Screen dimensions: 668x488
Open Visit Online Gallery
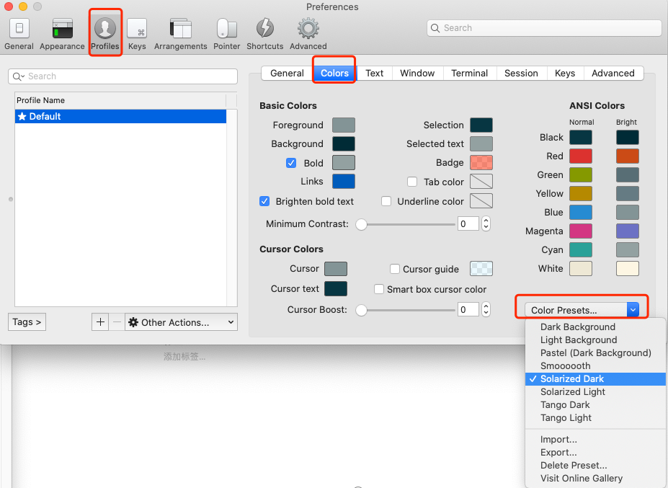pyautogui.click(x=595, y=478)
